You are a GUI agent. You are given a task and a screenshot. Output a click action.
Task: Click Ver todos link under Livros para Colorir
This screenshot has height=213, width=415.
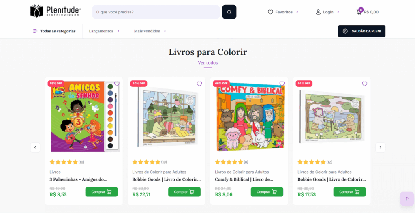(x=207, y=63)
